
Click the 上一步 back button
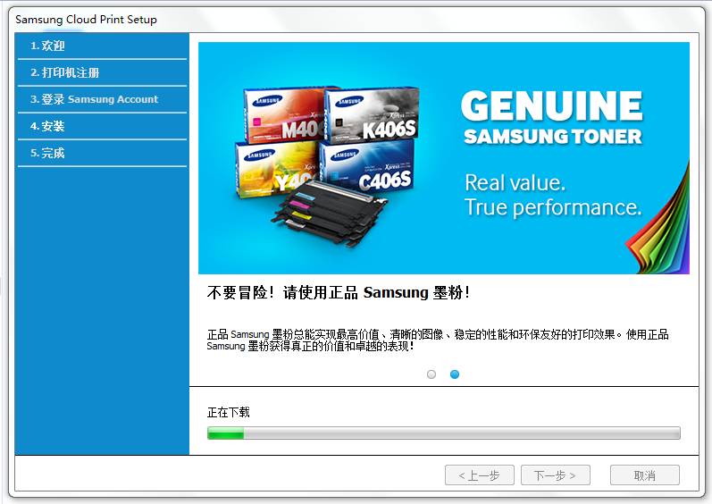480,475
